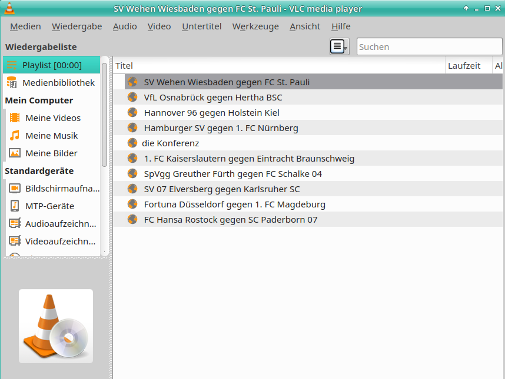
Task: Open the Hilfe menu
Action: point(341,26)
